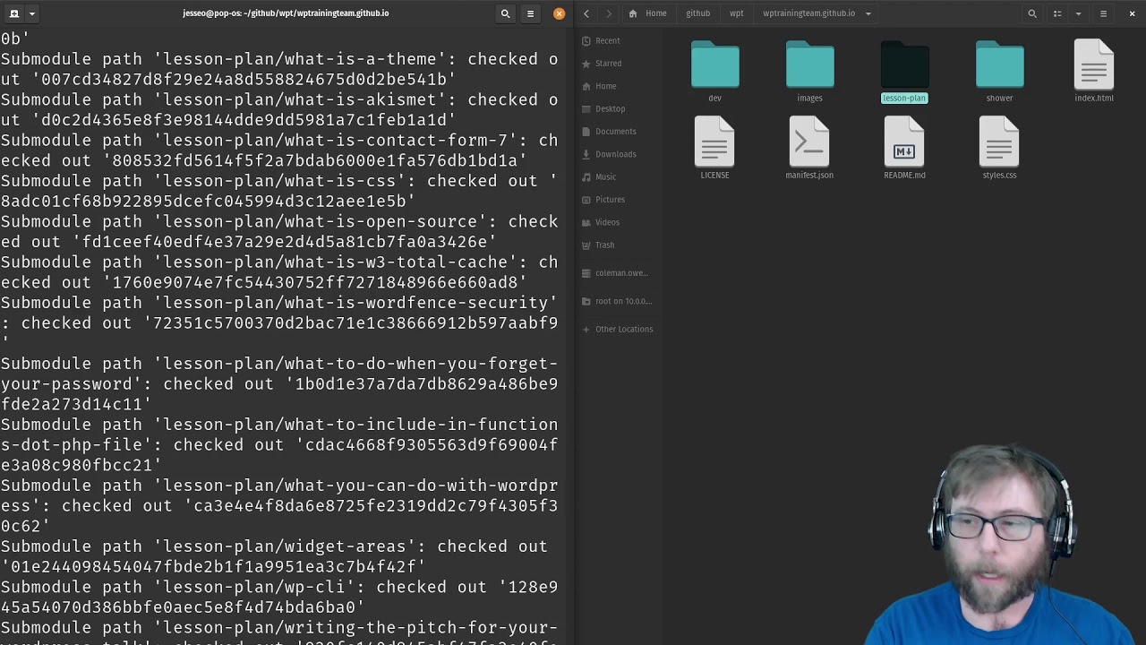Select the manifest.json file

(809, 149)
